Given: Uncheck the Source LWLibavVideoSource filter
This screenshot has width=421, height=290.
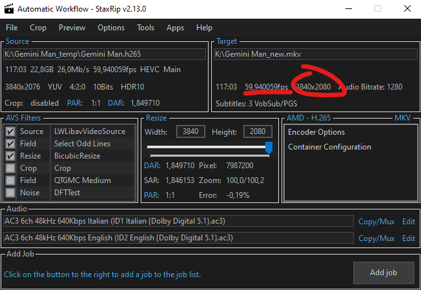Looking at the screenshot, I should [x=10, y=131].
